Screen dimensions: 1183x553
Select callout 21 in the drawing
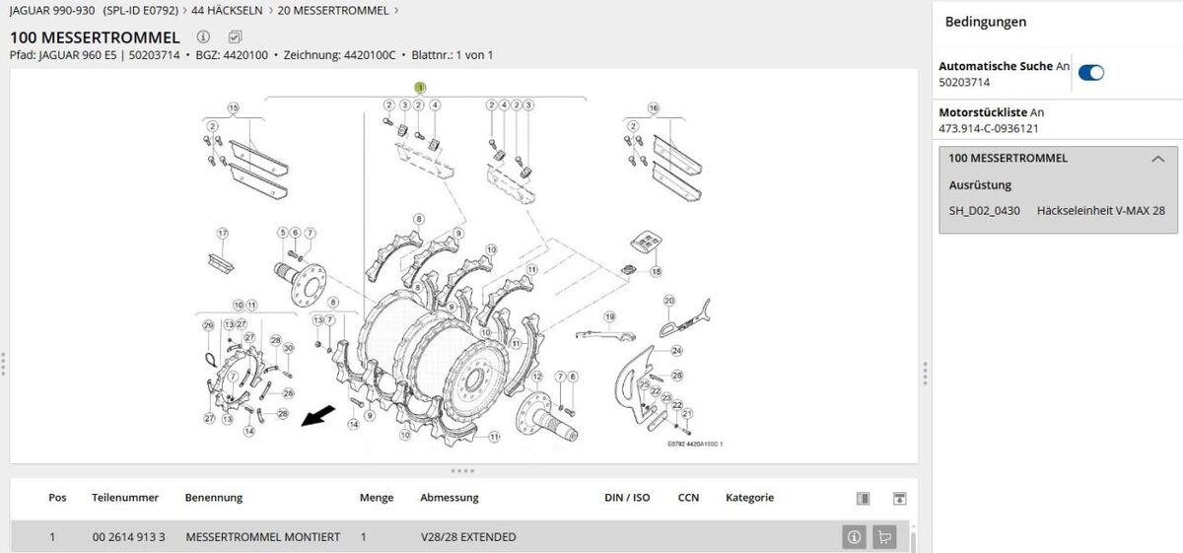click(687, 414)
